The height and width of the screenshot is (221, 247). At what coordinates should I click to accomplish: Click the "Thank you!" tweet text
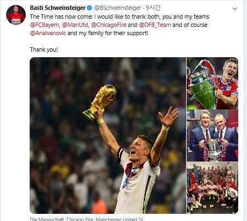coord(44,49)
